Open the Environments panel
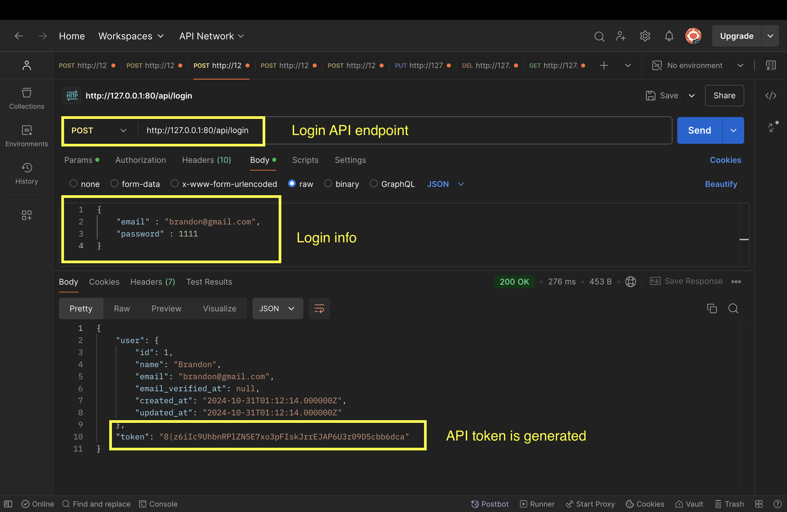787x512 pixels. 27,135
